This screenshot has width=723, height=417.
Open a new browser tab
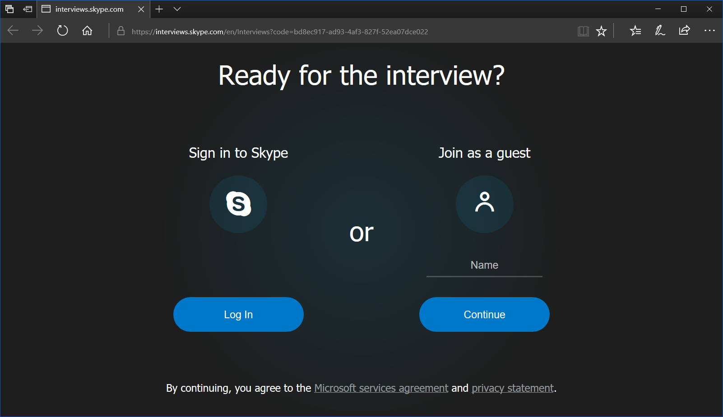pos(159,9)
